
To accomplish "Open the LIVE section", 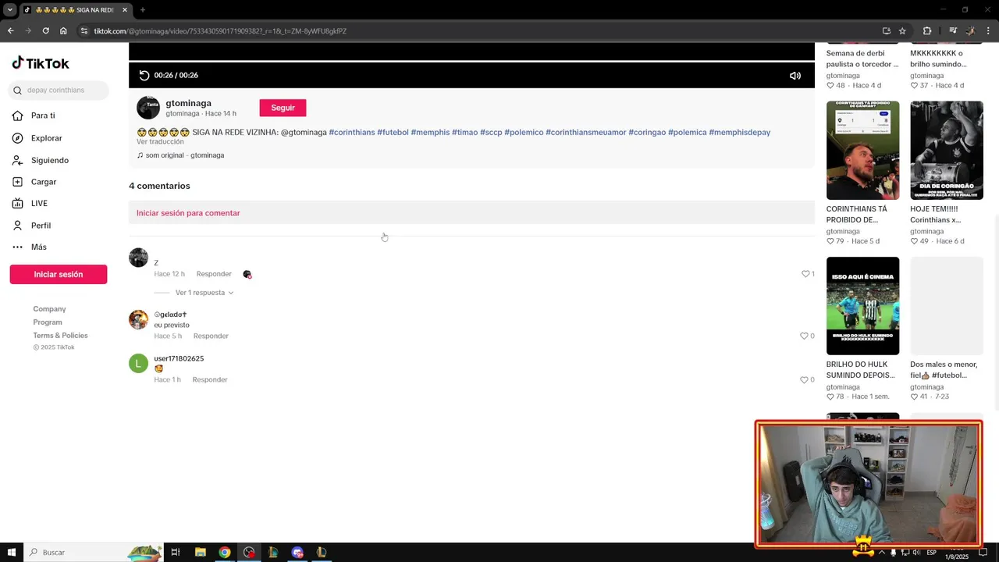I will coord(39,203).
